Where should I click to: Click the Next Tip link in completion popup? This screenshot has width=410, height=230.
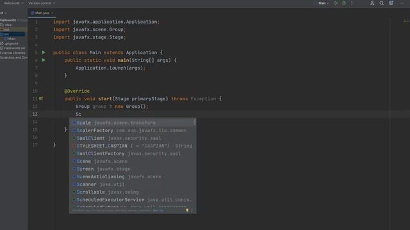(158, 210)
